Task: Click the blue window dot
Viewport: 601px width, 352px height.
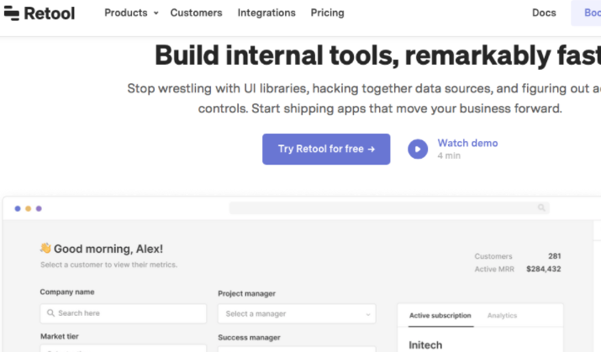Action: click(18, 208)
